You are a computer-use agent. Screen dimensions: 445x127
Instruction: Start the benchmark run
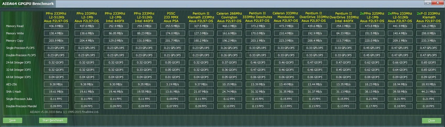[53, 120]
